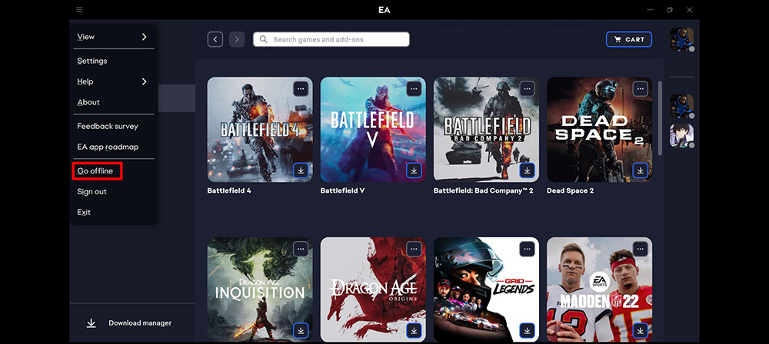Open the Madden 22 cover tile
This screenshot has height=344, width=769.
click(x=599, y=289)
